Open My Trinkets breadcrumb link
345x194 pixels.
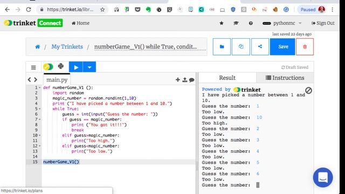point(67,47)
